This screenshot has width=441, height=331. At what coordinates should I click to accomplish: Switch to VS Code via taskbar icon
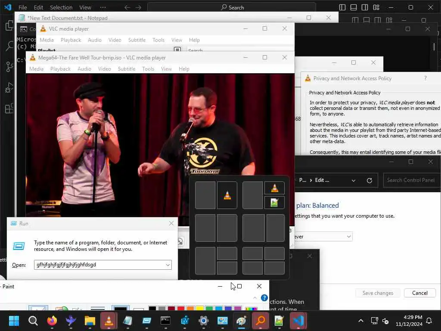(298, 321)
